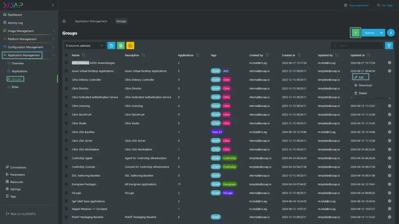Sort by Updated at column arrows

[x=369, y=55]
